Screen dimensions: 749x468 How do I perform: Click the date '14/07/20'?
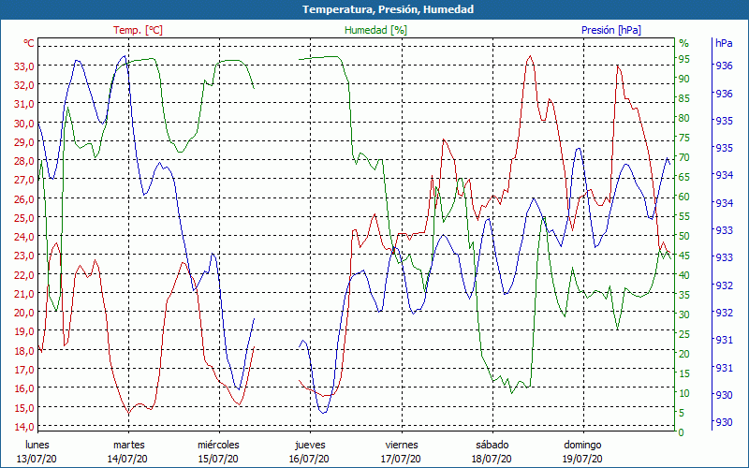(x=127, y=459)
